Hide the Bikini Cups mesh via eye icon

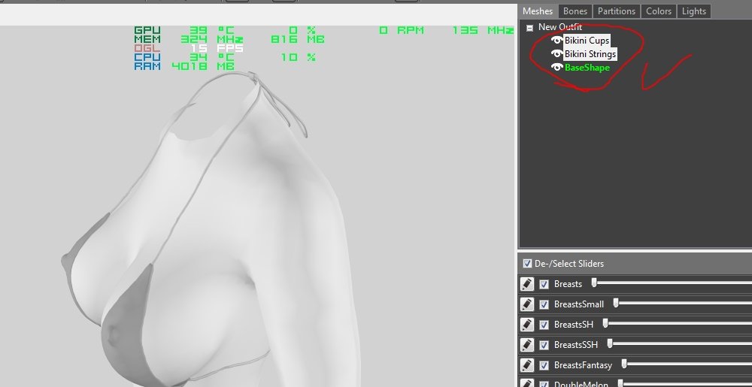[556, 41]
